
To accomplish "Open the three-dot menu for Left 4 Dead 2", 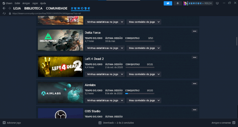I will (195, 58).
